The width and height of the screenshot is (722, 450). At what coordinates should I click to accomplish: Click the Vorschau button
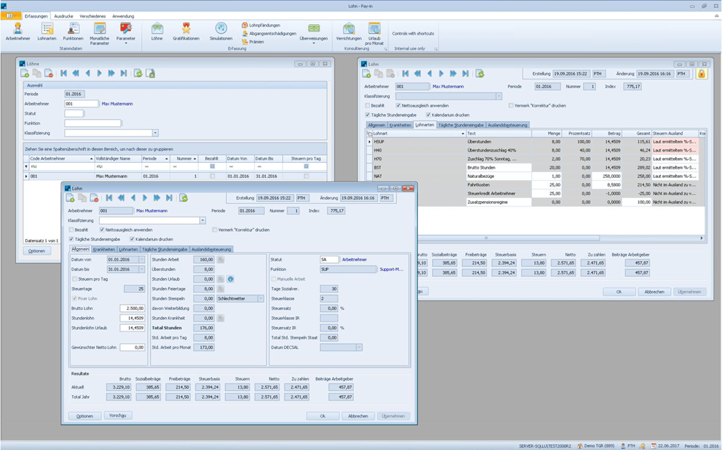pyautogui.click(x=117, y=415)
